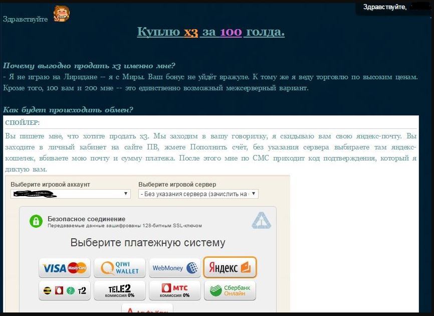Select Visa MasterCard payment option
Screen dimensions: 434x316
point(65,268)
